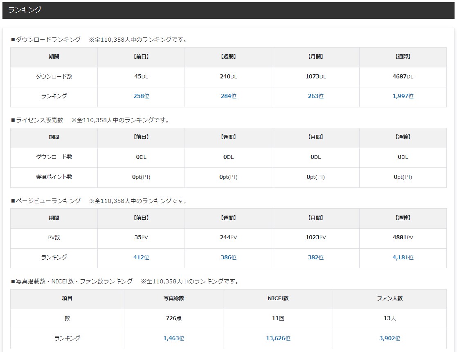Open the 1,997位 all-time download ranking
The width and height of the screenshot is (457, 352).
403,96
